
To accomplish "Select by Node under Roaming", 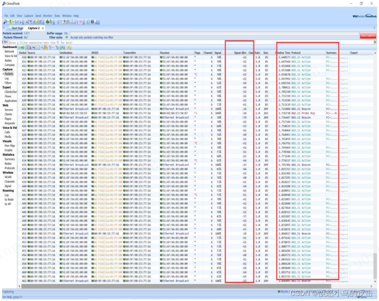I will 9,199.
